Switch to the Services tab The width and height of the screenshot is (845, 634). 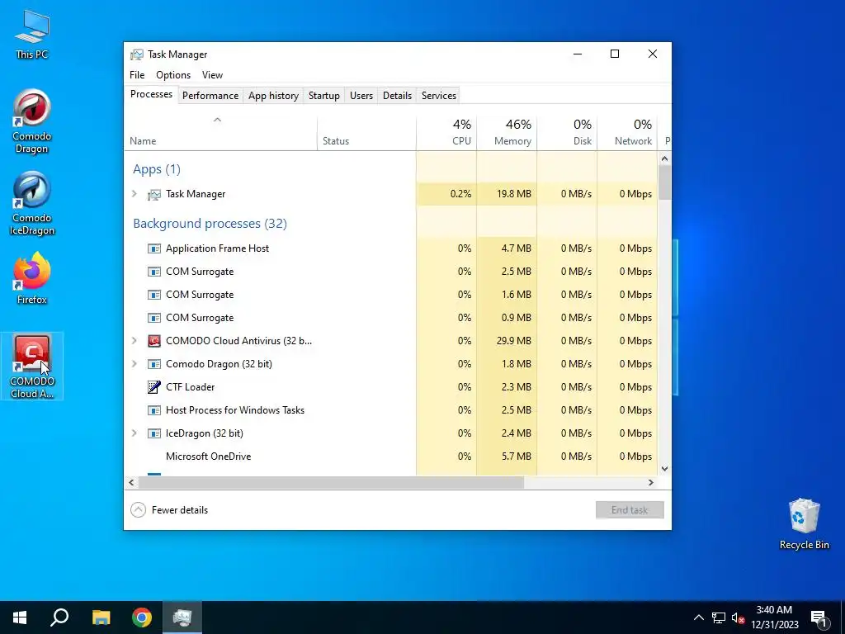(x=439, y=96)
